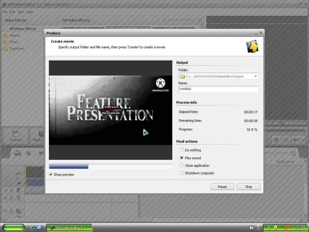Click the effects thumbnail size slider
Image resolution: width=309 pixels, height=232 pixels.
coord(181,20)
